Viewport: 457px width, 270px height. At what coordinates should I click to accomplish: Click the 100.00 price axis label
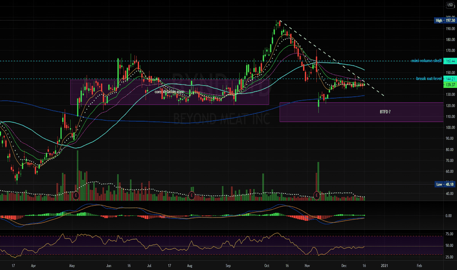(450, 128)
